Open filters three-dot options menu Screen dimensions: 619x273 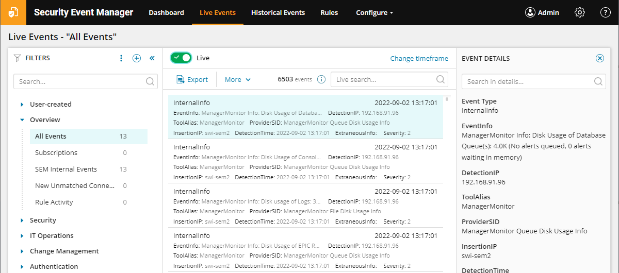coord(121,58)
